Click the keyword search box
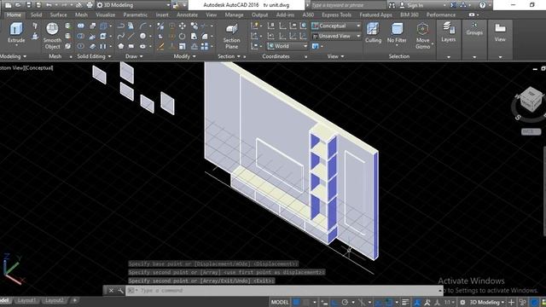 pyautogui.click(x=348, y=5)
